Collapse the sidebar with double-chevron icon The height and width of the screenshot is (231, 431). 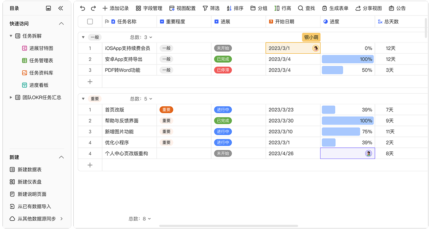pos(60,8)
